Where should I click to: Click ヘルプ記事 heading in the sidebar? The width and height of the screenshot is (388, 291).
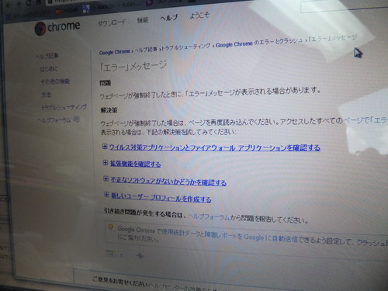[x=47, y=56]
